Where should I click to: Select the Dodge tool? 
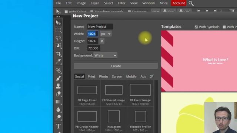click(58, 117)
